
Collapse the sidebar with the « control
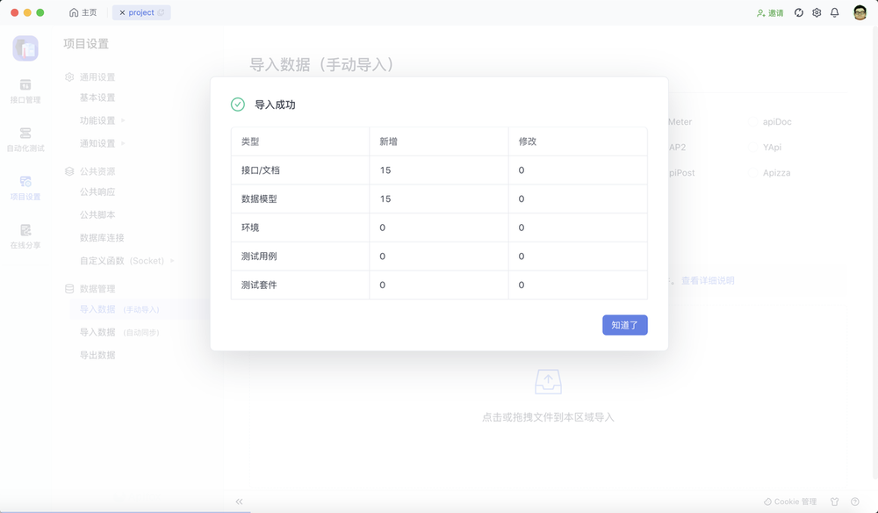(x=239, y=501)
